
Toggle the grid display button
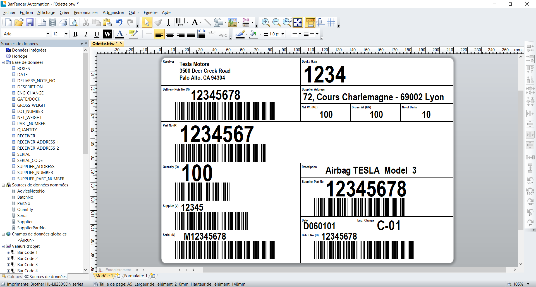(331, 22)
